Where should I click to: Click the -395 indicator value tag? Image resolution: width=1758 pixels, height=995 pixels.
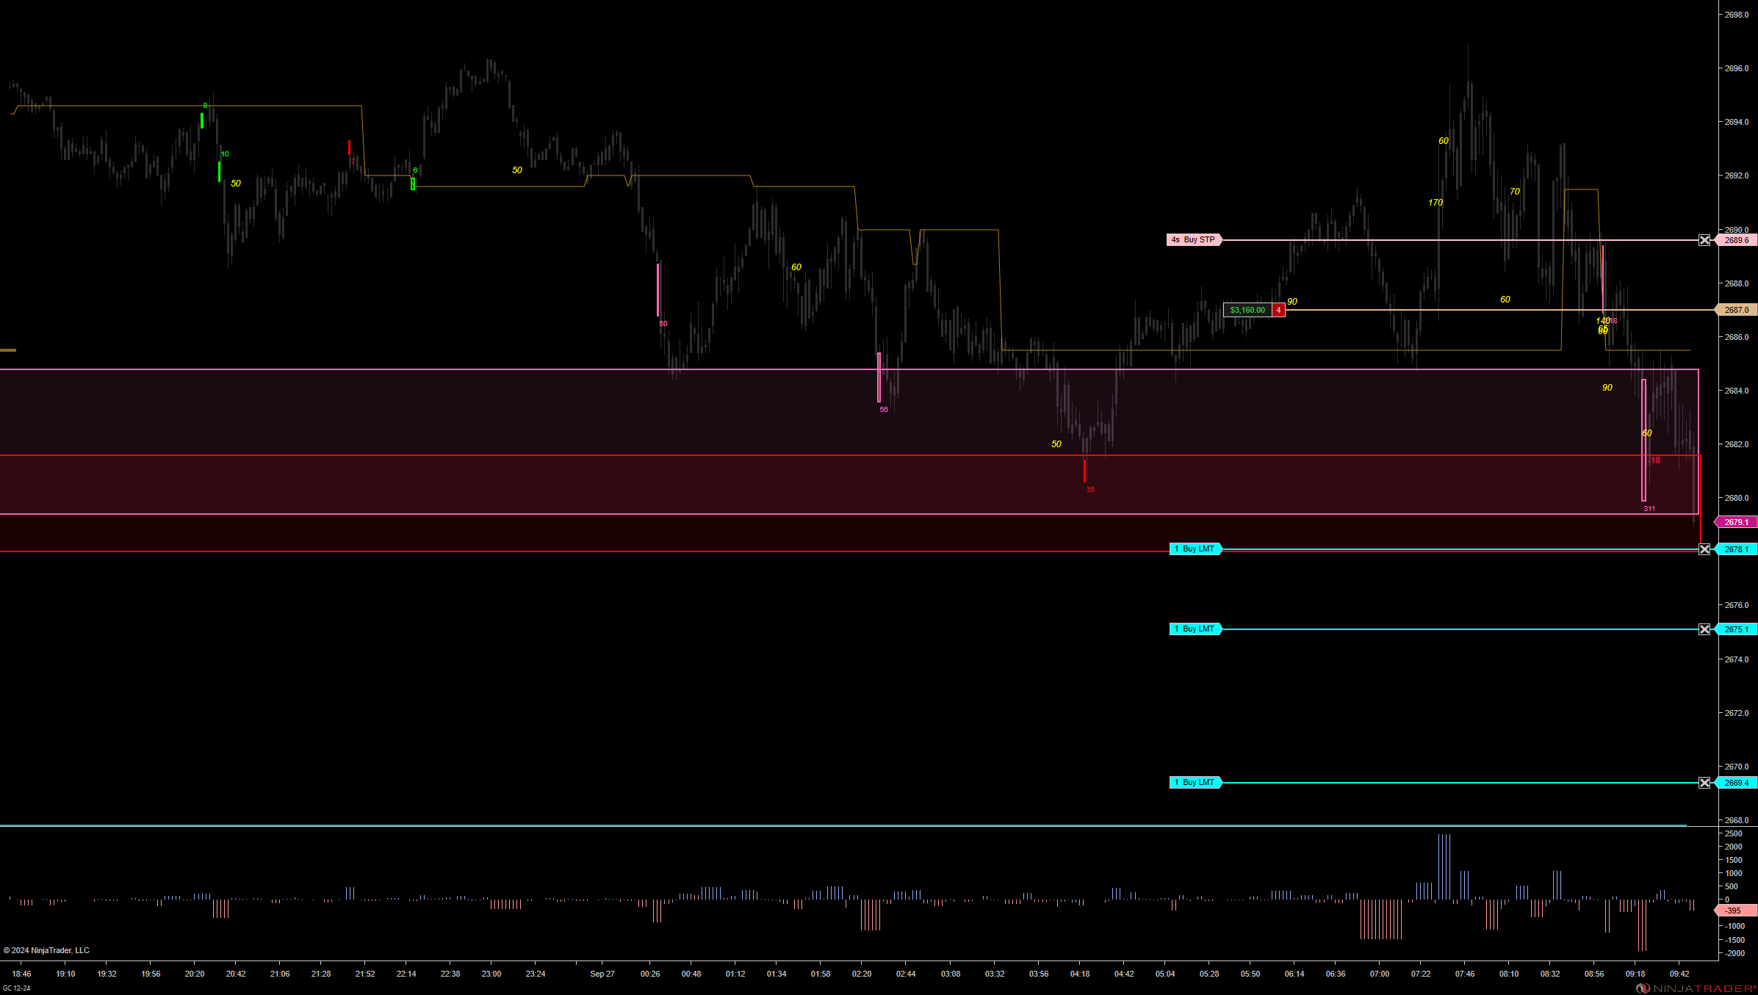coord(1734,911)
